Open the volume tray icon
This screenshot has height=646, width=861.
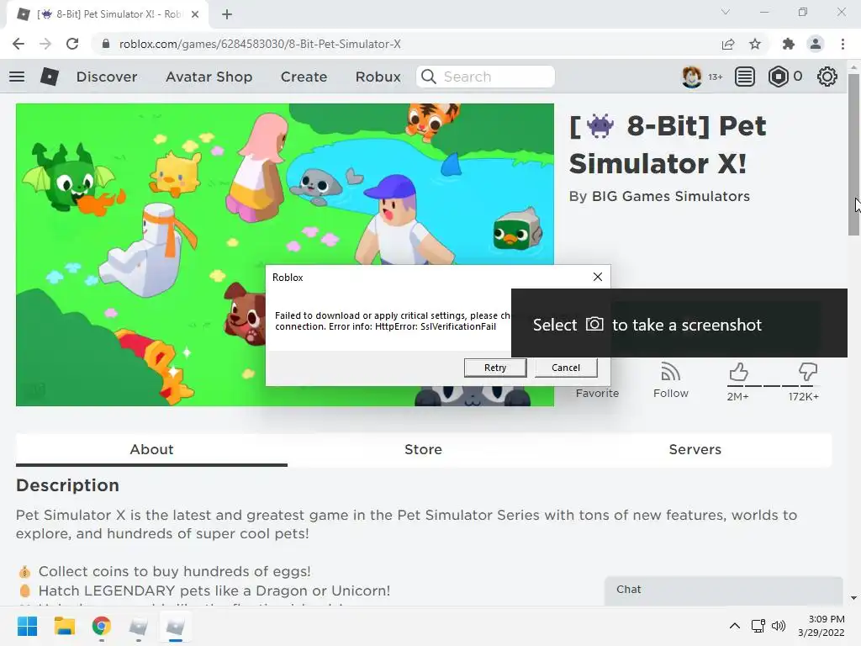[779, 626]
